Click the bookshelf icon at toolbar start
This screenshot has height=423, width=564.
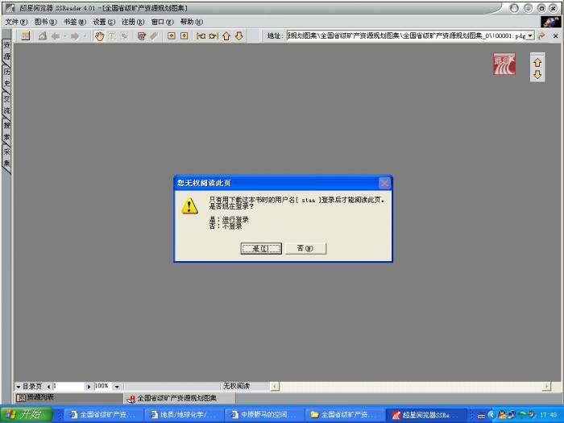click(x=26, y=36)
